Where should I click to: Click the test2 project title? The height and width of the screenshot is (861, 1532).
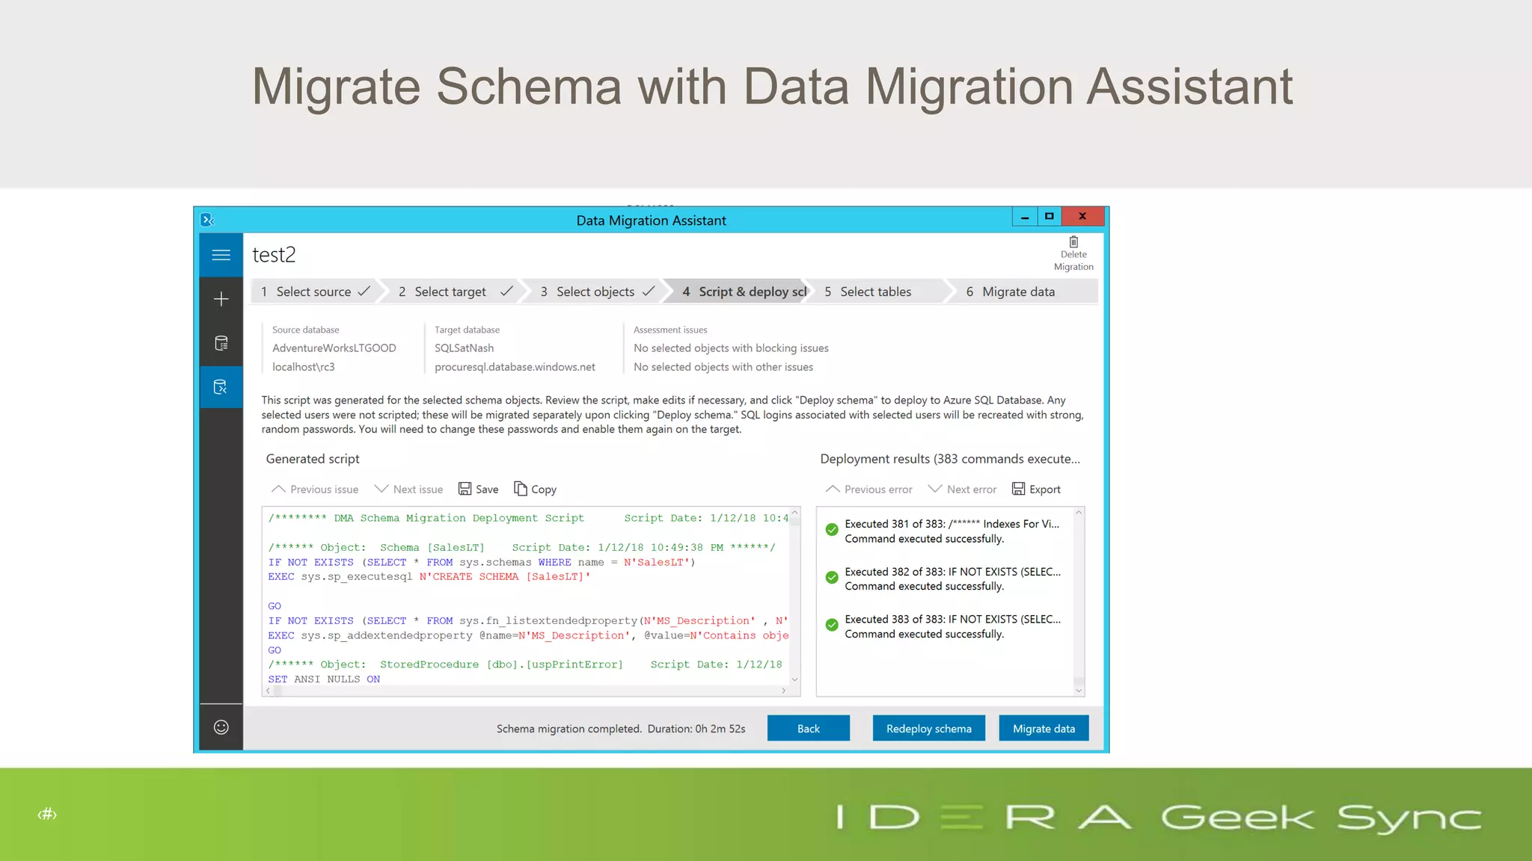pyautogui.click(x=274, y=255)
